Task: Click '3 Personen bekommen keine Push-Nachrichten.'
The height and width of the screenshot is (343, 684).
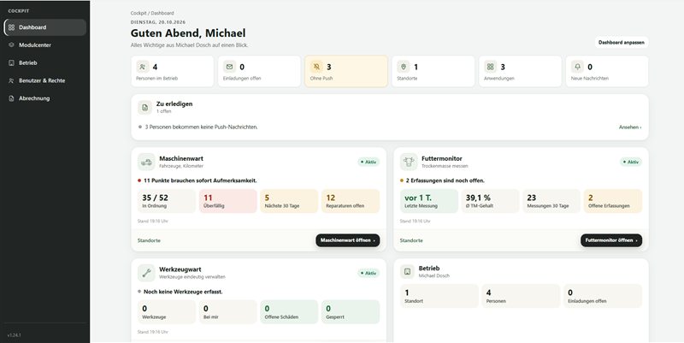Action: coord(201,127)
